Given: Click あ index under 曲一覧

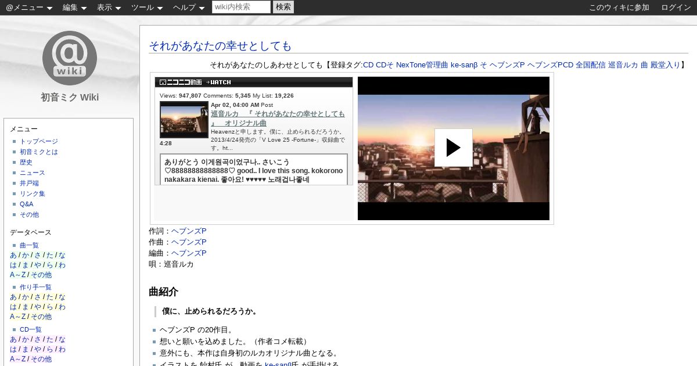Looking at the screenshot, I should point(13,255).
